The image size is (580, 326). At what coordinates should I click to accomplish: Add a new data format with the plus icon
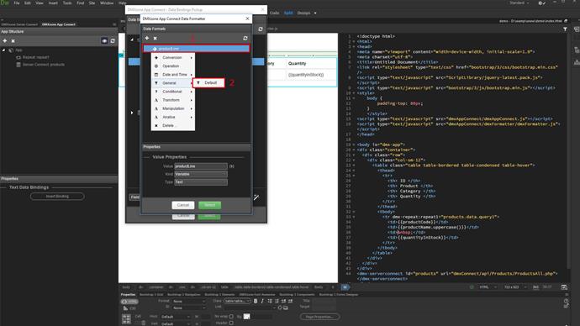[x=147, y=38]
